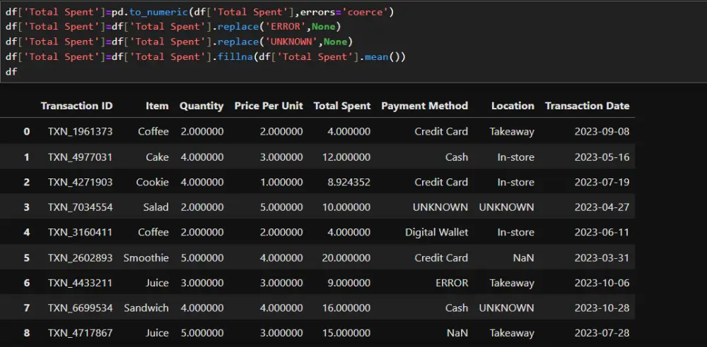The height and width of the screenshot is (347, 707).
Task: Select cell TXN_1961373
Action: coord(81,131)
